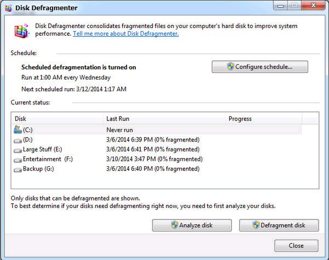
Task: Select the Backup (G:) disk label
Action: pos(38,169)
